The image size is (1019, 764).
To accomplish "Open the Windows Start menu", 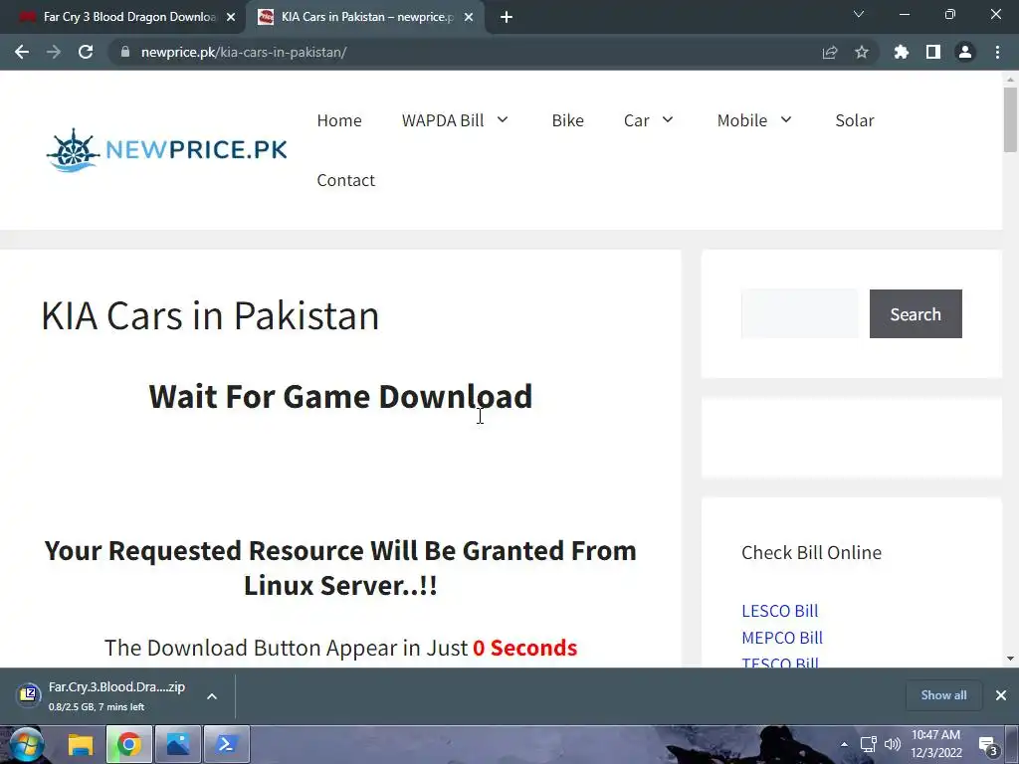I will (x=26, y=744).
